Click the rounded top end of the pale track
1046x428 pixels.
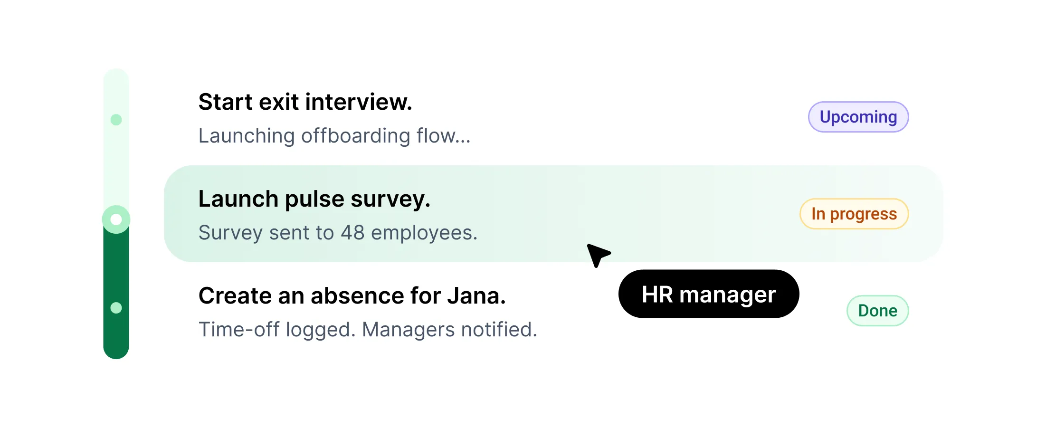(116, 78)
